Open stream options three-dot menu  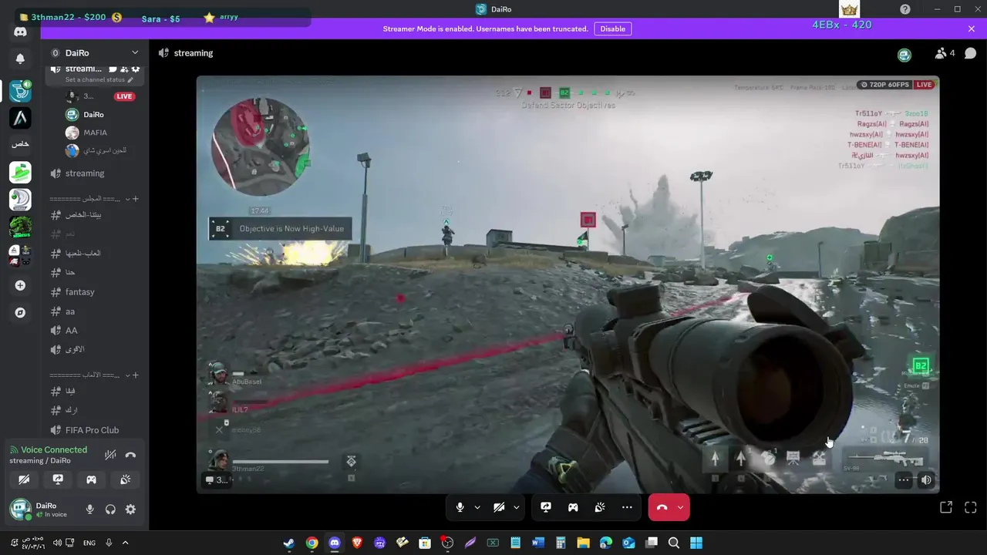point(904,479)
